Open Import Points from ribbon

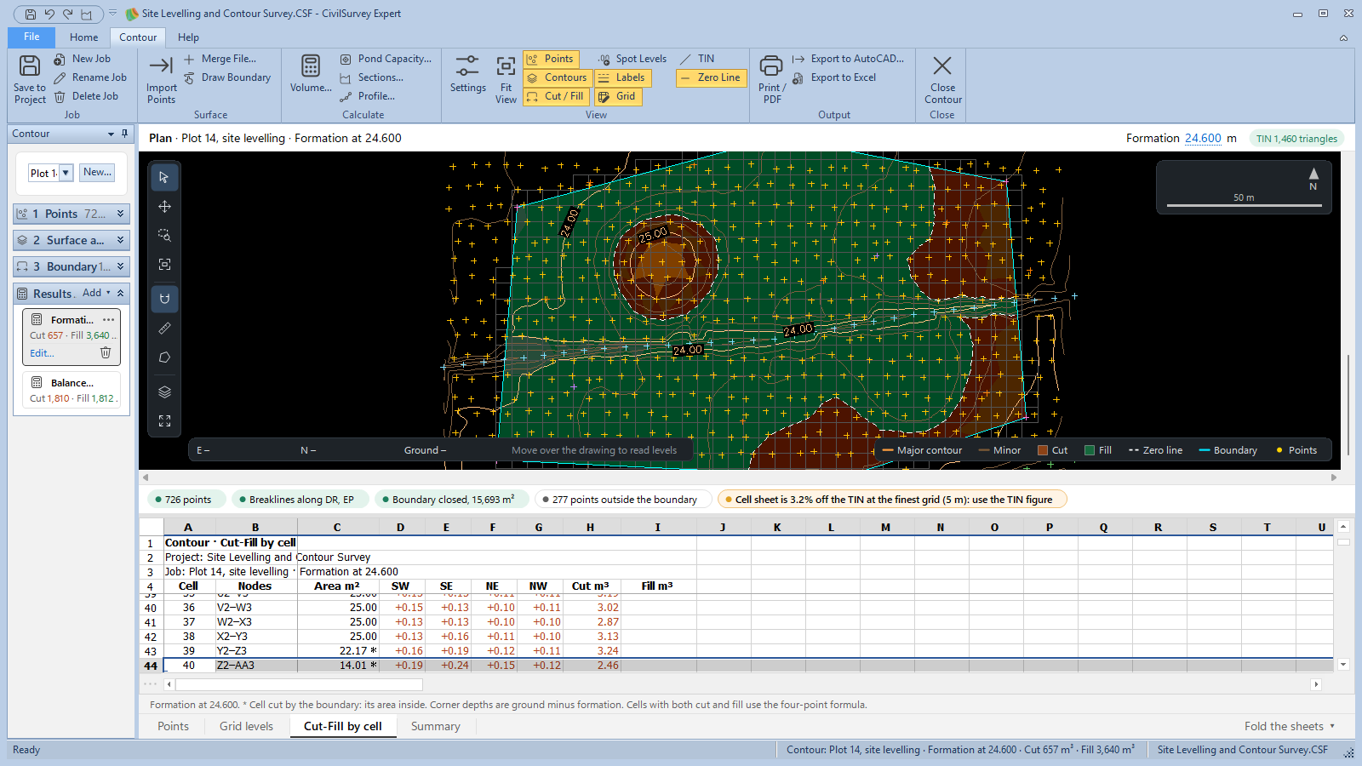[161, 79]
